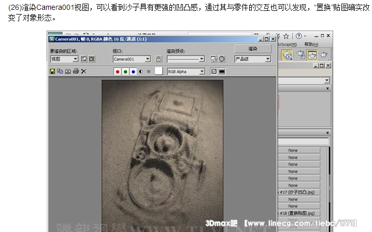372x232 pixels.
Task: Click the Auto Region Selected icon
Action: pos(92,59)
